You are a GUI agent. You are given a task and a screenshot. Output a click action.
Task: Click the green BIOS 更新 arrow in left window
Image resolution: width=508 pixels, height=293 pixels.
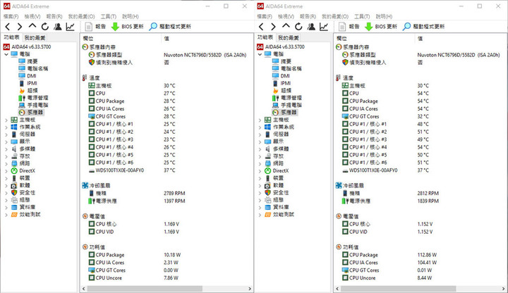pyautogui.click(x=115, y=27)
